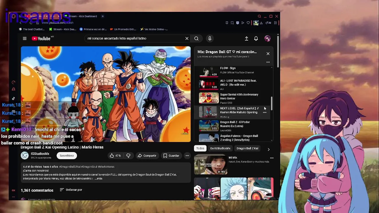Open the browser tab search magnifier
Screen dimensions: 379x213
(259, 16)
